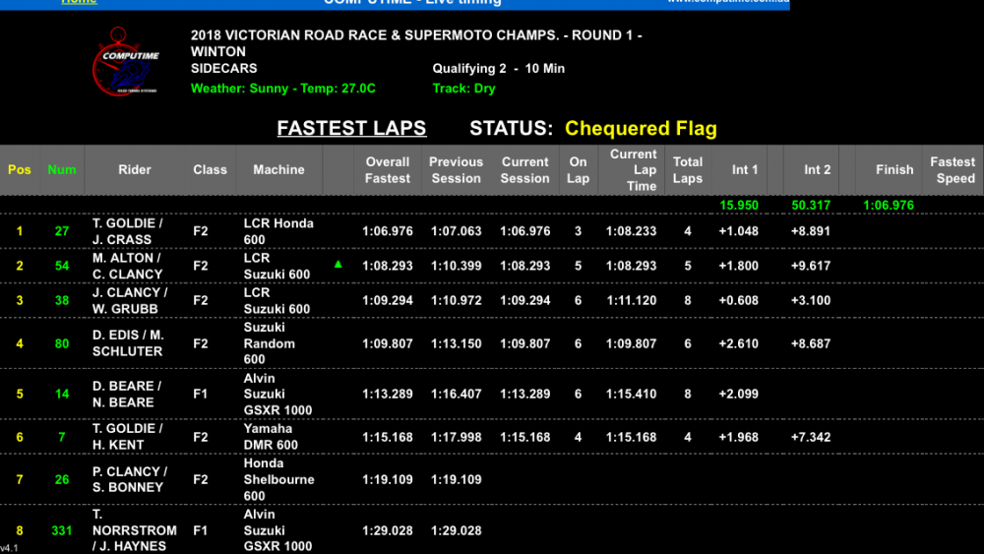Click the FASTEST LAPS heading link
The height and width of the screenshot is (554, 984).
351,128
